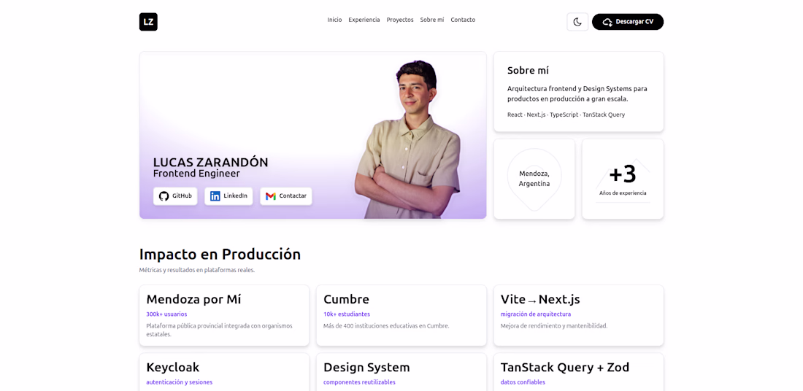Click the Vite→Next.js card title
The width and height of the screenshot is (803, 391).
(x=540, y=299)
